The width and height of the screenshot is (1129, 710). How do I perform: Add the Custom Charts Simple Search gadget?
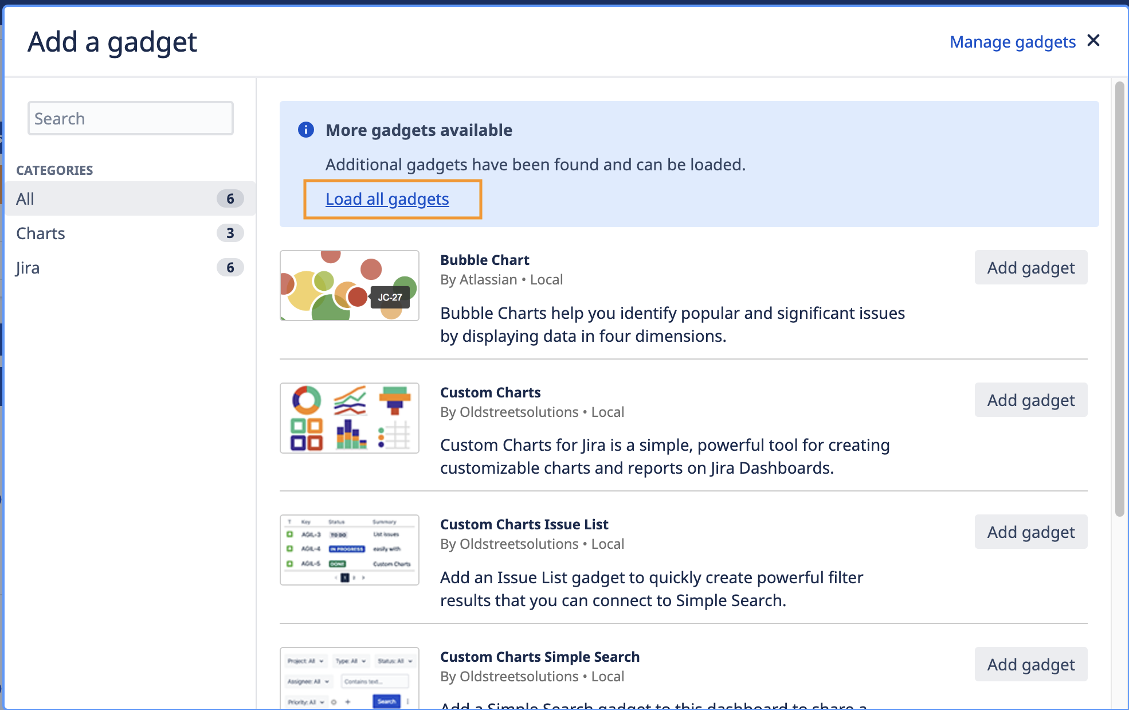[1030, 665]
